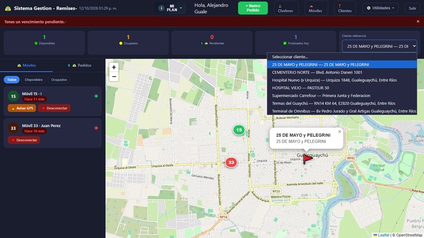This screenshot has height=238, width=424.
Task: Click Desconectar on Móvil 15 card
Action: point(54,108)
